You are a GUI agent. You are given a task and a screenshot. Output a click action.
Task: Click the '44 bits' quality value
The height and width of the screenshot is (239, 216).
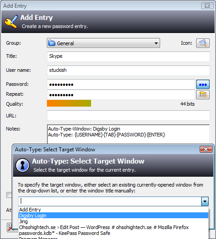(x=188, y=104)
